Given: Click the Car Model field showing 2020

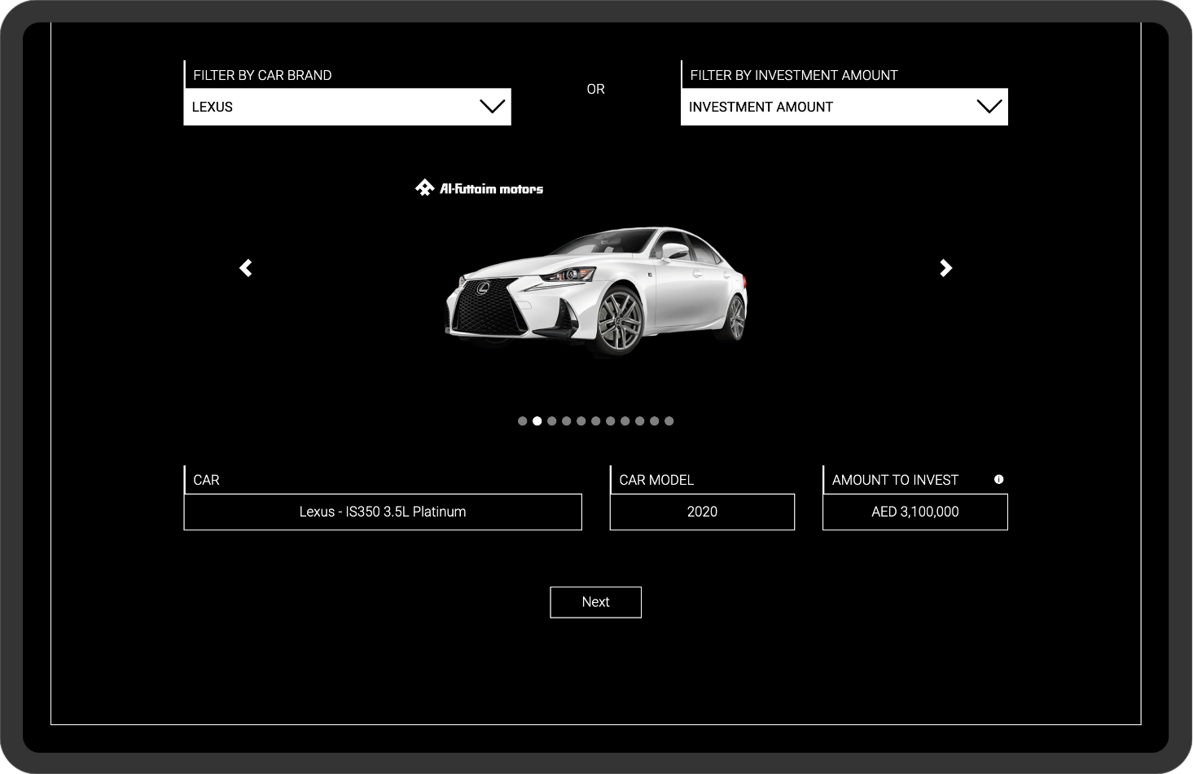Looking at the screenshot, I should [x=702, y=512].
